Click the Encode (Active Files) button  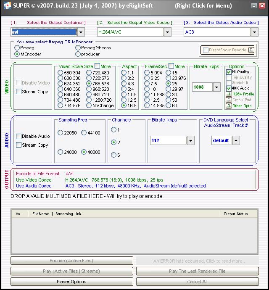(x=72, y=261)
